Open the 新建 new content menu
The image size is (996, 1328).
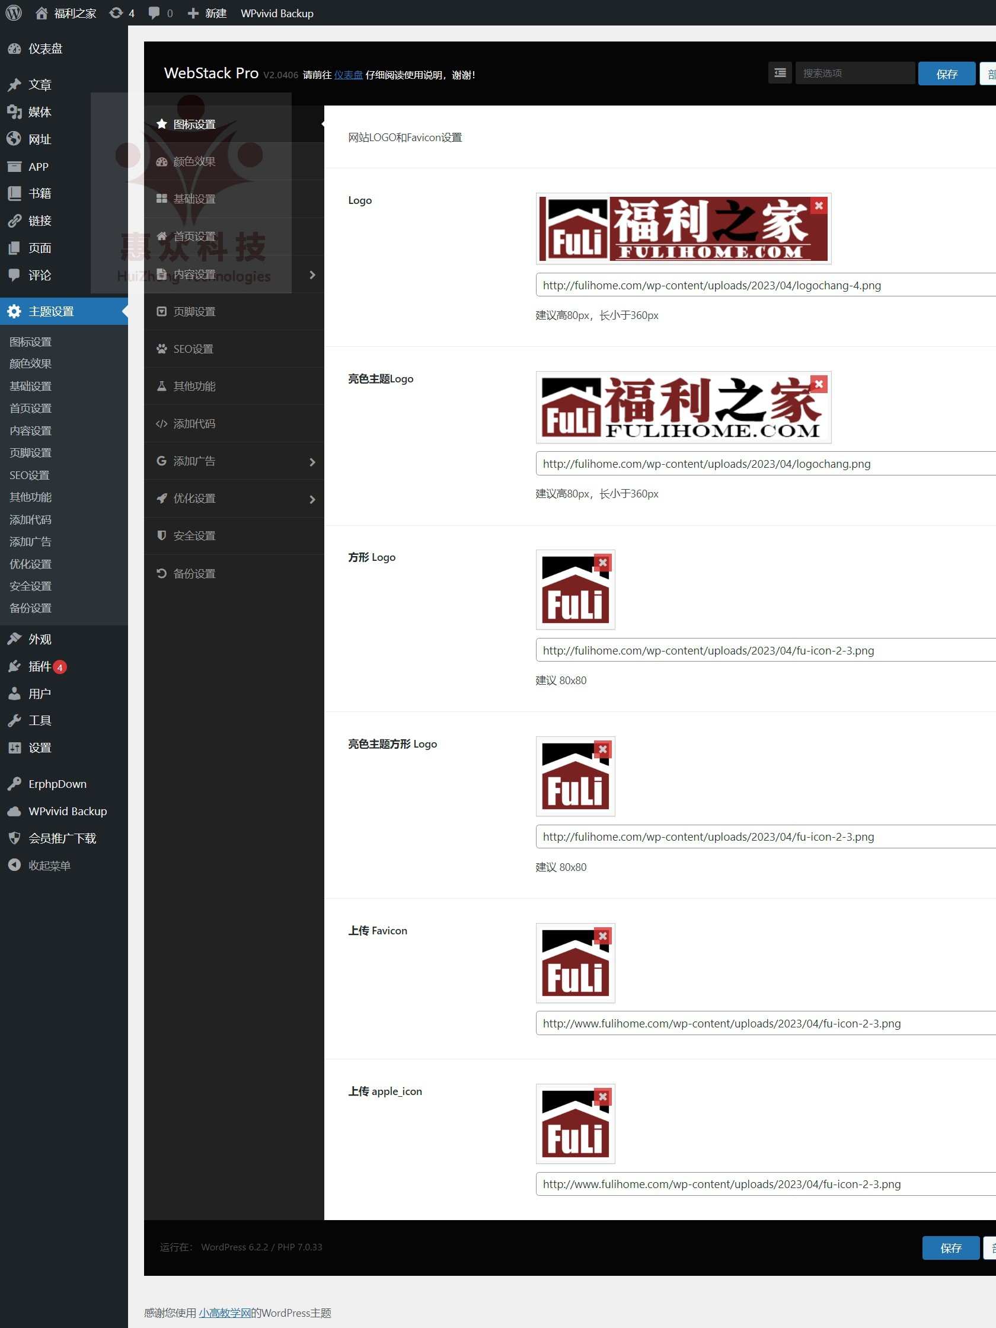tap(207, 13)
